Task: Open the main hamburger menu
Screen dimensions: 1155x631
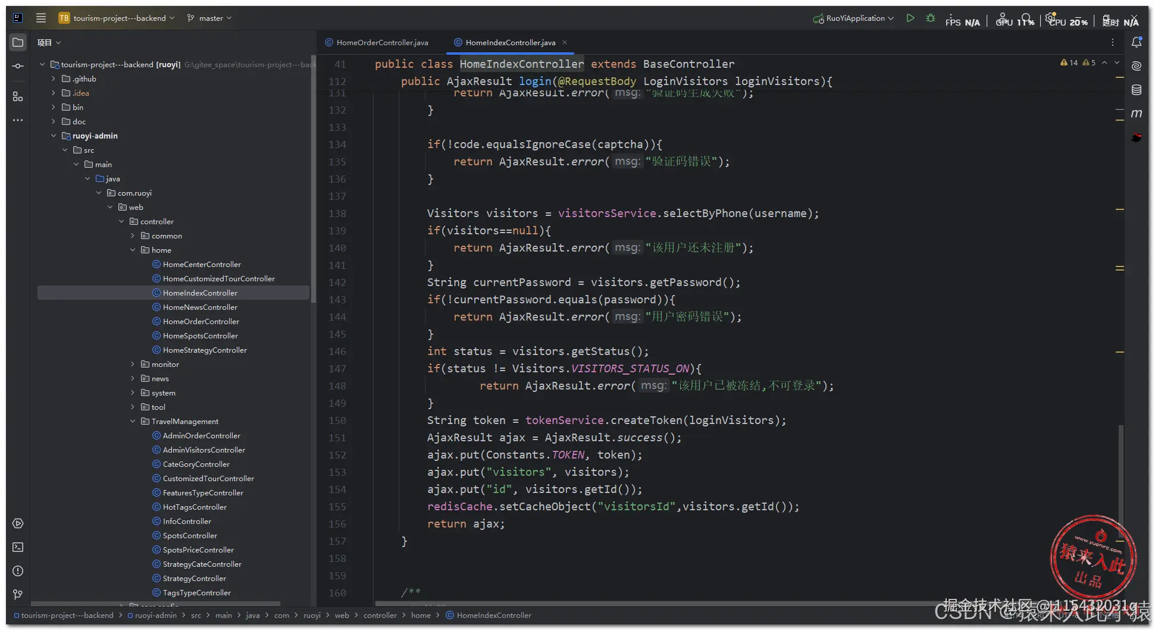Action: [x=41, y=18]
